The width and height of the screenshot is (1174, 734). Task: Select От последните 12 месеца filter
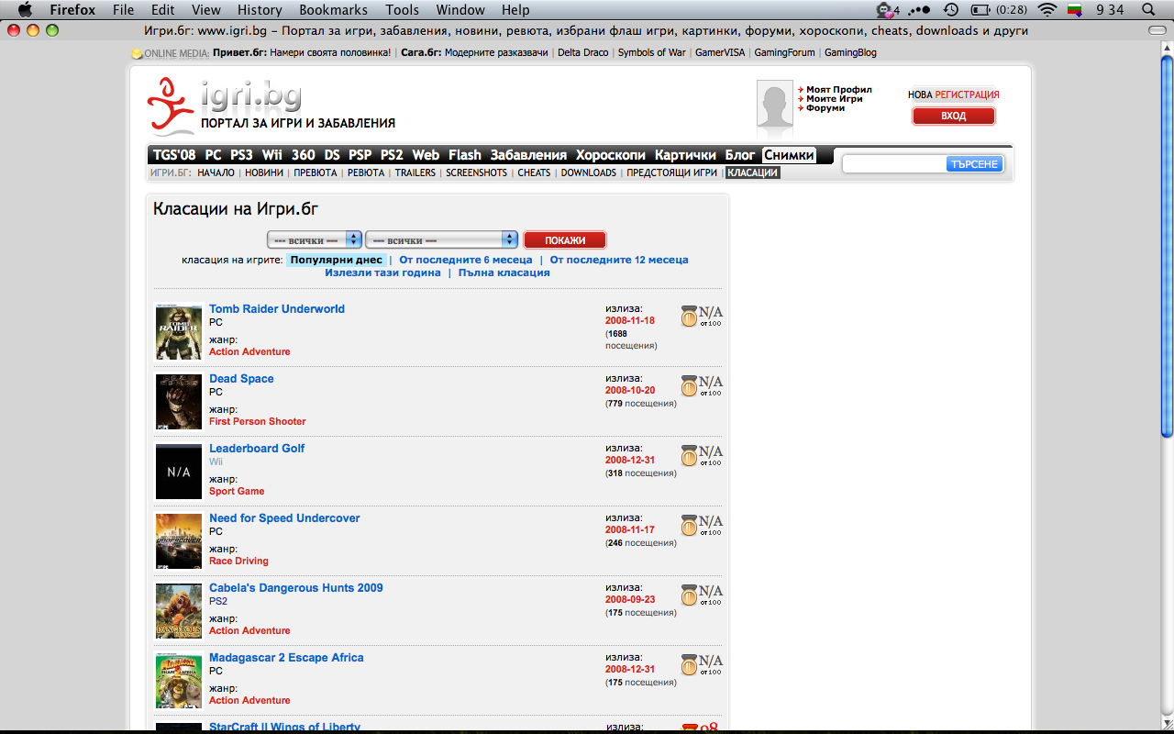click(x=619, y=260)
